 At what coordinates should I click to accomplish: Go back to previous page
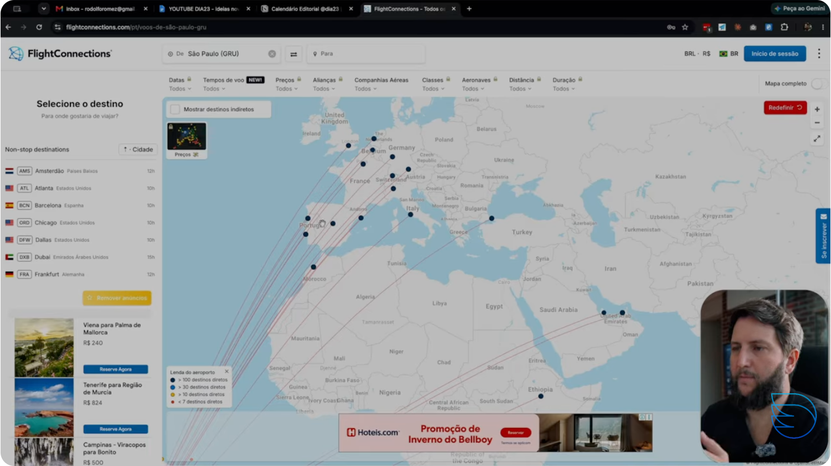8,27
